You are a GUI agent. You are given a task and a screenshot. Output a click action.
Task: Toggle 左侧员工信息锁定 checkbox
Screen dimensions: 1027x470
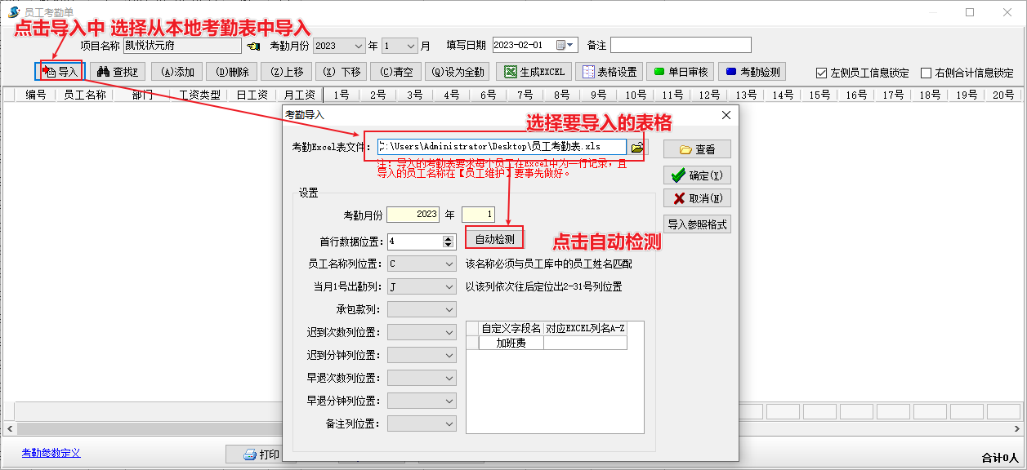click(x=822, y=73)
